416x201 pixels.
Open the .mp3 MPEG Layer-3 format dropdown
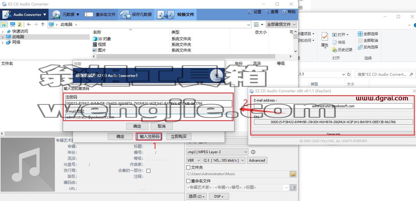click(217, 152)
